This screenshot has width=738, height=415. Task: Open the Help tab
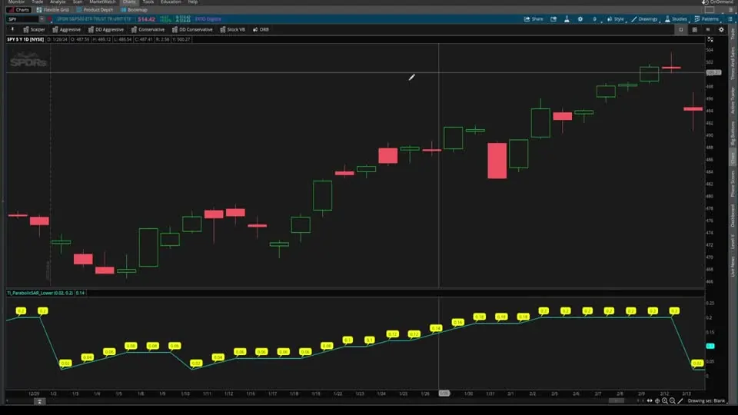[193, 2]
